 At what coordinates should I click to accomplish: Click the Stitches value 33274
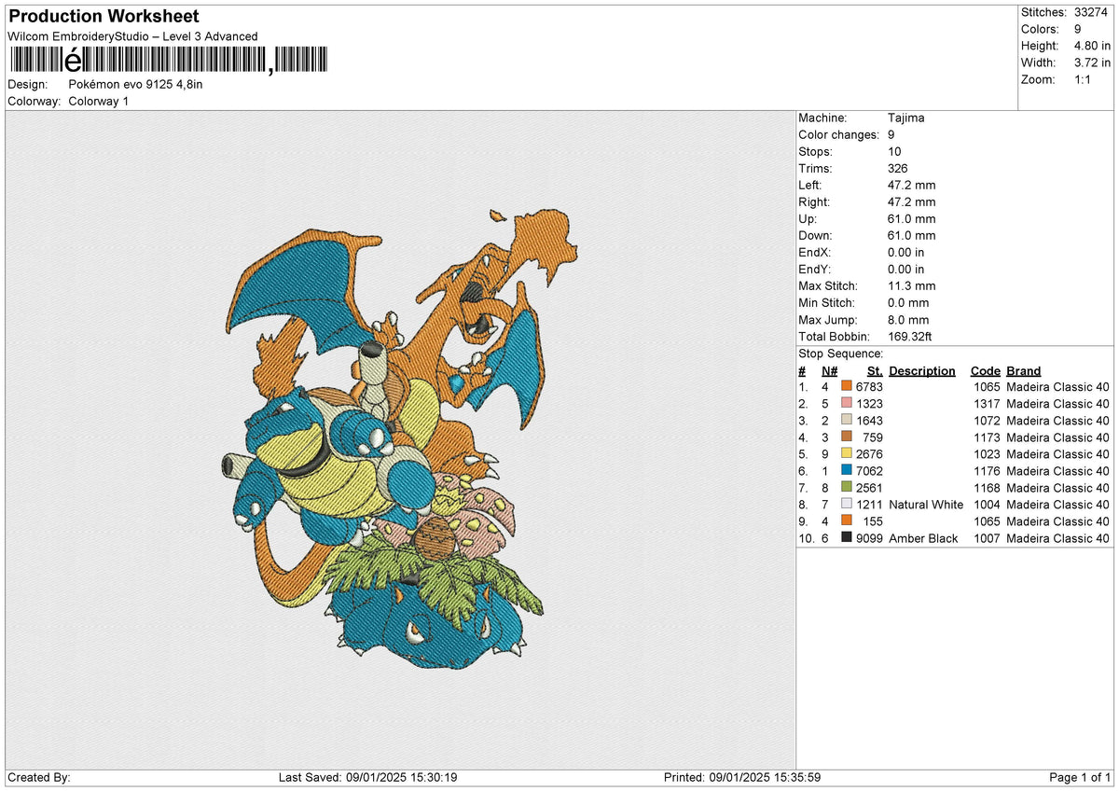click(x=1090, y=12)
